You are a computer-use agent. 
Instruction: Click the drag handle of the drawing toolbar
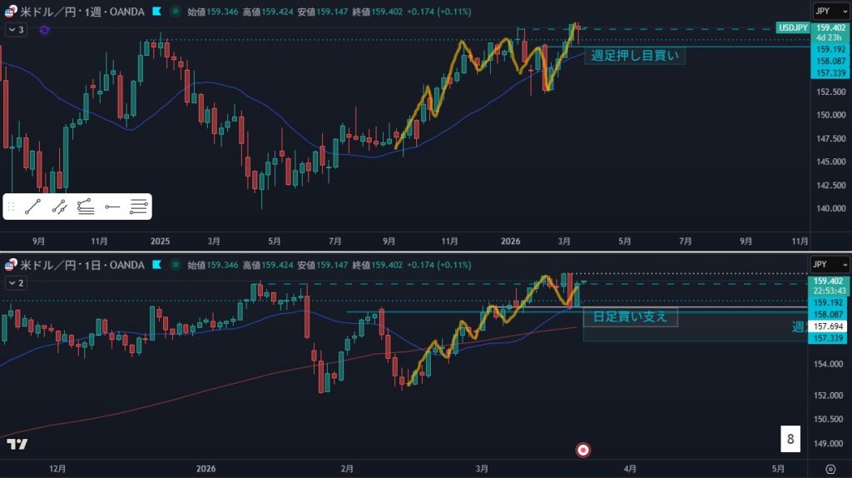(11, 207)
